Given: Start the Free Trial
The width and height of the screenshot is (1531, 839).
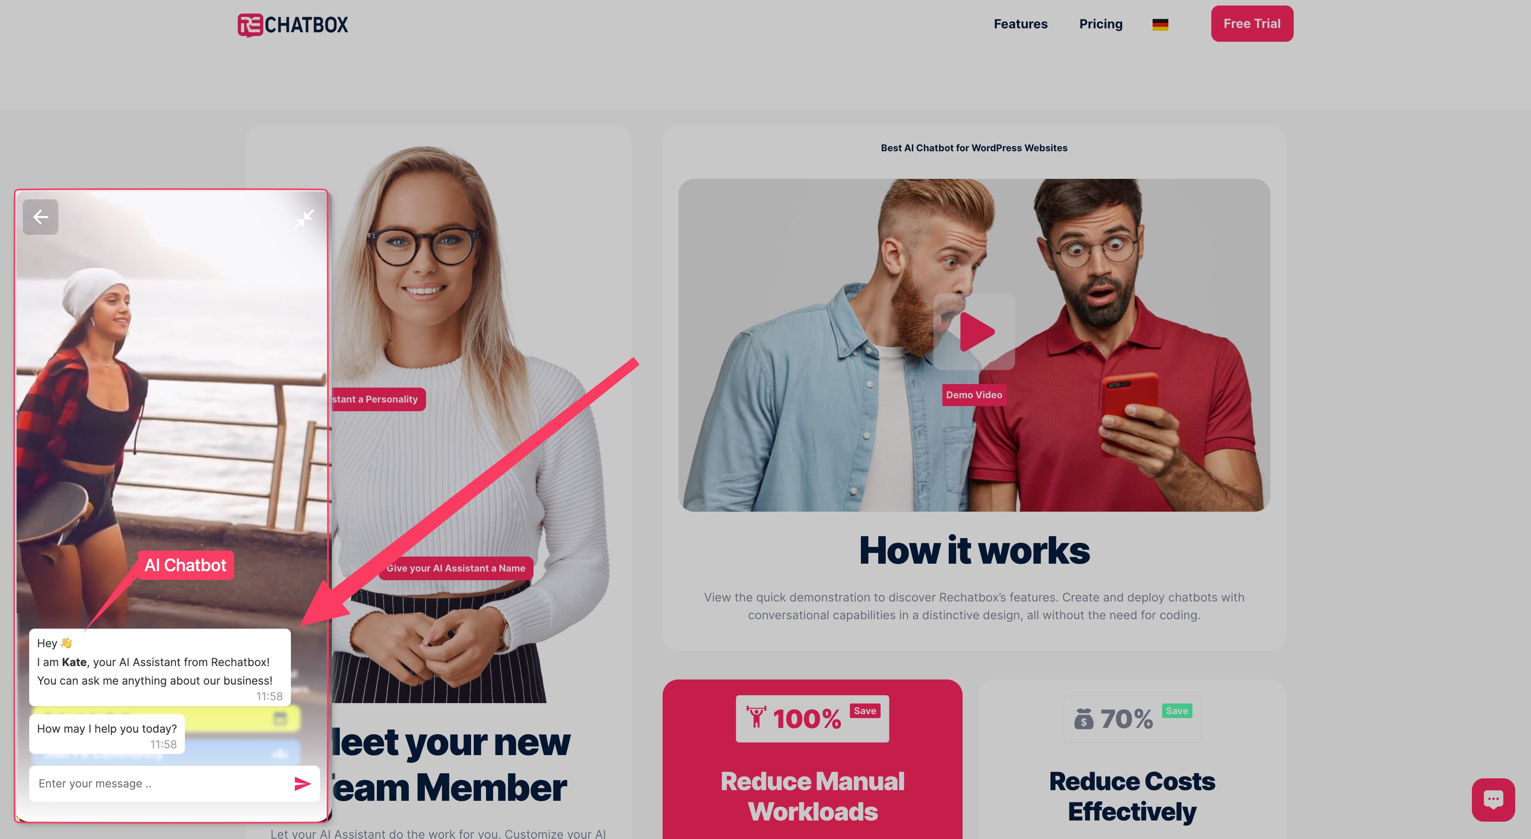Looking at the screenshot, I should click(x=1252, y=24).
